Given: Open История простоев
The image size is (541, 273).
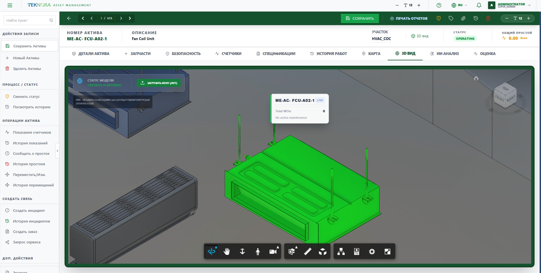Looking at the screenshot, I should (29, 164).
